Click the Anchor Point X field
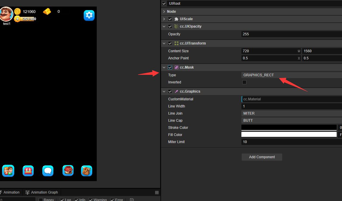The width and height of the screenshot is (342, 201). pos(271,58)
